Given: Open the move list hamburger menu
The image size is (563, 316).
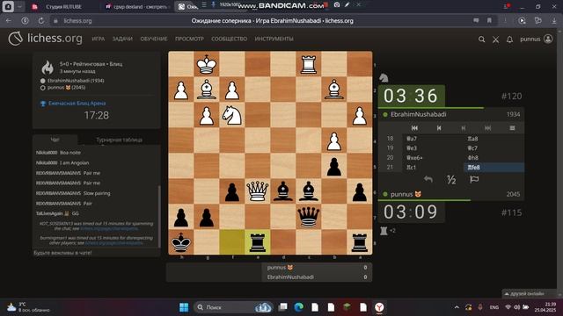Looking at the screenshot, I should (512, 128).
